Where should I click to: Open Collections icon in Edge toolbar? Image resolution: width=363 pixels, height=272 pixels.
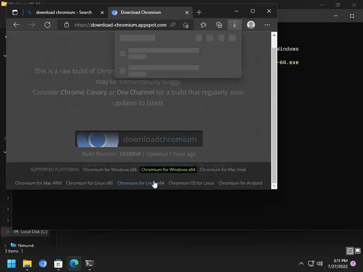[x=219, y=25]
